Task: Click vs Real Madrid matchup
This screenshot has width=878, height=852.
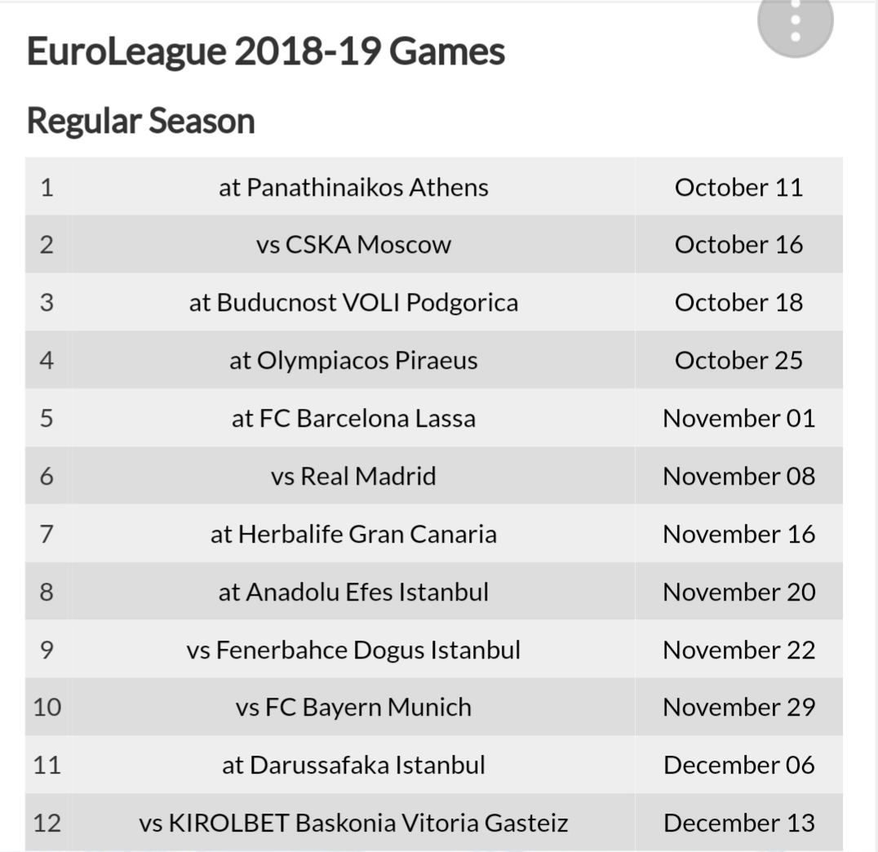Action: click(x=353, y=476)
